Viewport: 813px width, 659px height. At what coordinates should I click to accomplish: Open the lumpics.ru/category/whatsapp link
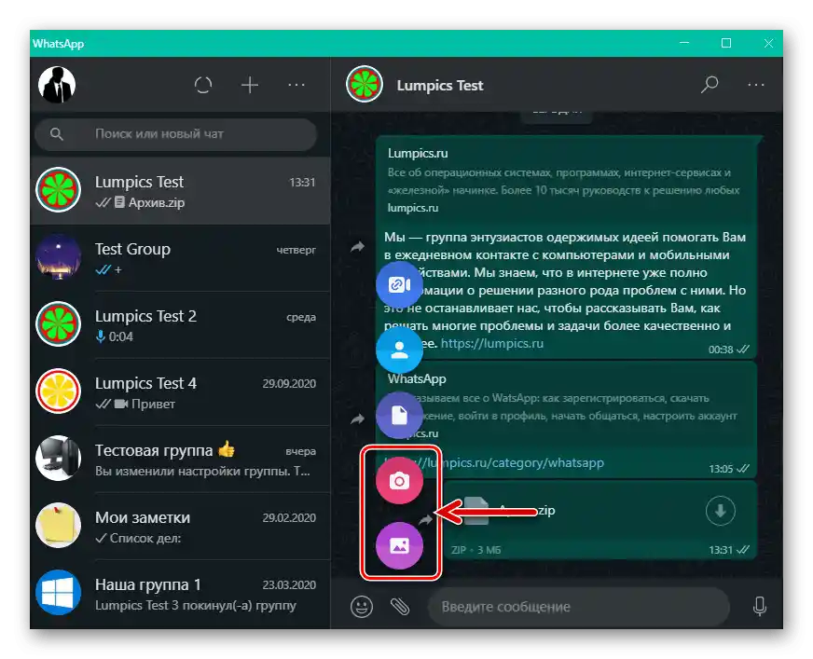click(x=493, y=462)
